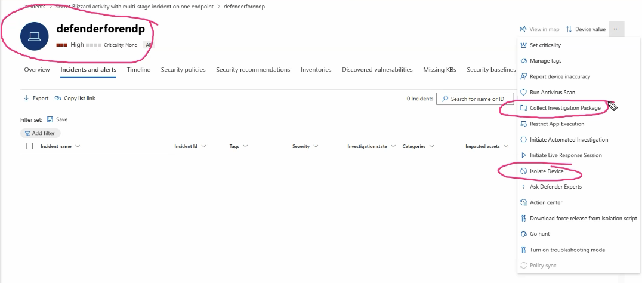Click the laptop device avatar icon
This screenshot has width=642, height=283.
pyautogui.click(x=35, y=36)
